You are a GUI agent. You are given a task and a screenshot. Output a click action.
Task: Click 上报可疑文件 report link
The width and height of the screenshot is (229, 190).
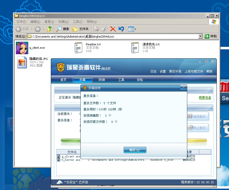pyautogui.click(x=194, y=72)
